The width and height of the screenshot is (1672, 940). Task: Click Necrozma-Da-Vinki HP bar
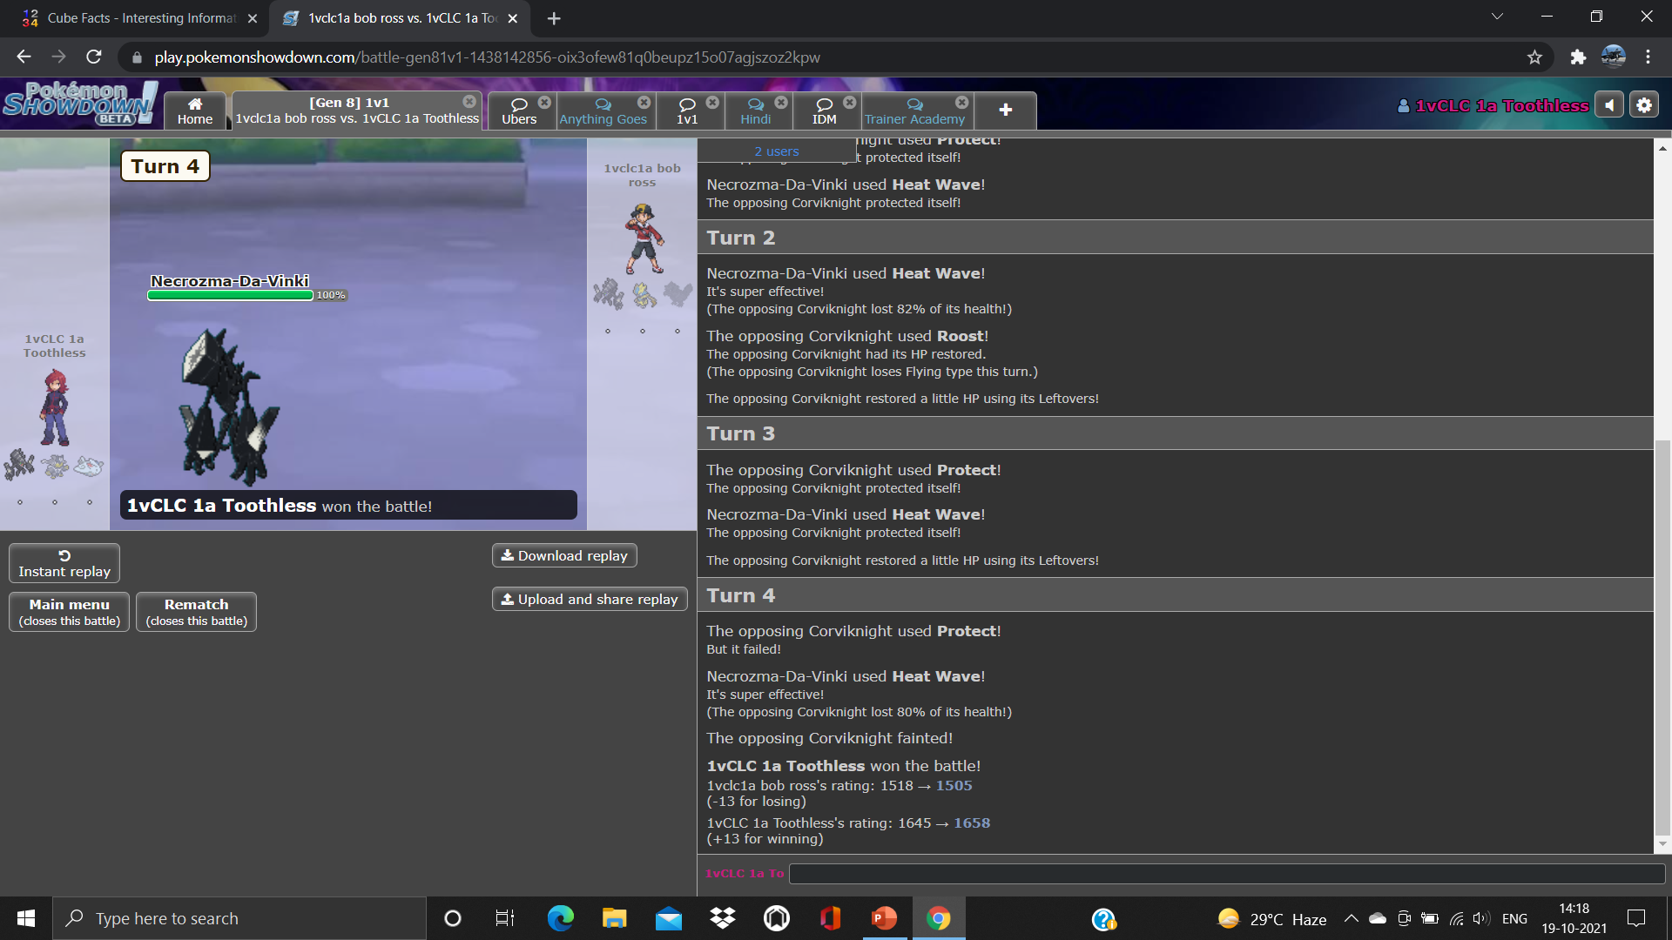tap(230, 295)
